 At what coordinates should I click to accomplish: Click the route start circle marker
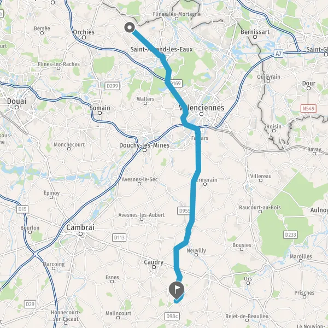[130, 27]
